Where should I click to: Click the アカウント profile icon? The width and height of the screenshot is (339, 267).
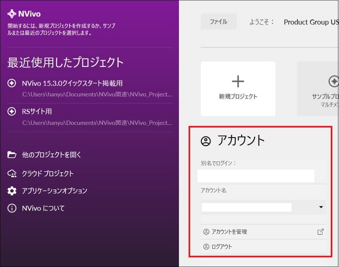click(x=206, y=141)
